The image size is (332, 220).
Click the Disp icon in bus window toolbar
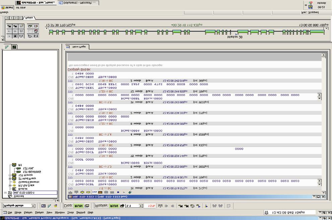94,192
